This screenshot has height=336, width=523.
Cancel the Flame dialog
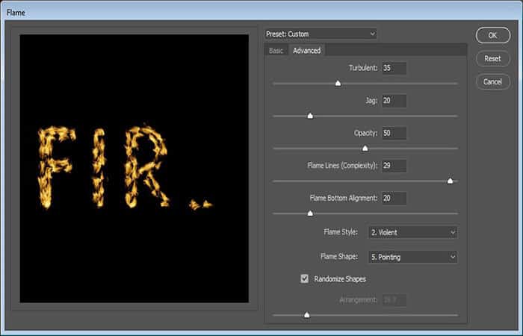tap(492, 81)
